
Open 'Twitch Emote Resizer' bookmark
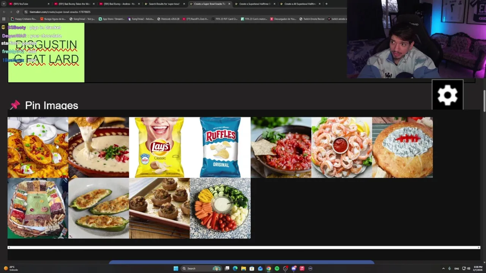(x=312, y=19)
